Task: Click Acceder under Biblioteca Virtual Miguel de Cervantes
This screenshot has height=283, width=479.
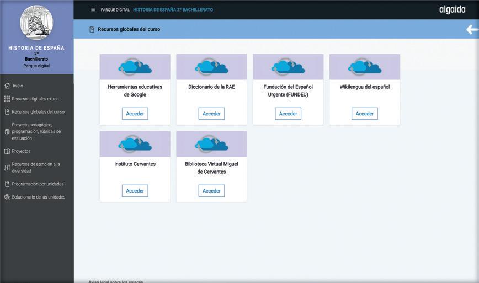Action: 211,191
